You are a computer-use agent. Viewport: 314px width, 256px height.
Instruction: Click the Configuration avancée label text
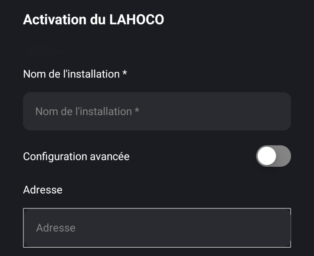(76, 156)
